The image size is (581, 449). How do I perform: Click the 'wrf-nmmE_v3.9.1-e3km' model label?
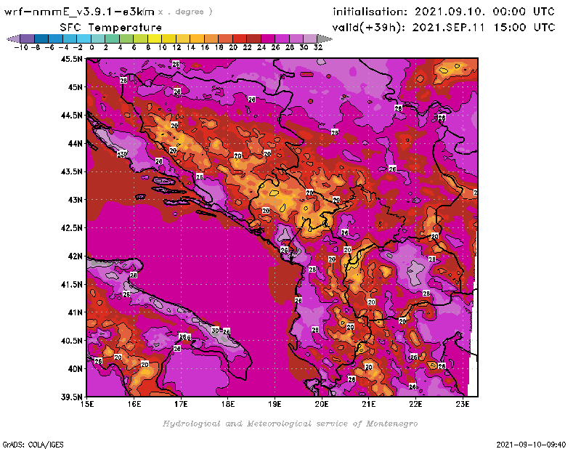tap(79, 12)
